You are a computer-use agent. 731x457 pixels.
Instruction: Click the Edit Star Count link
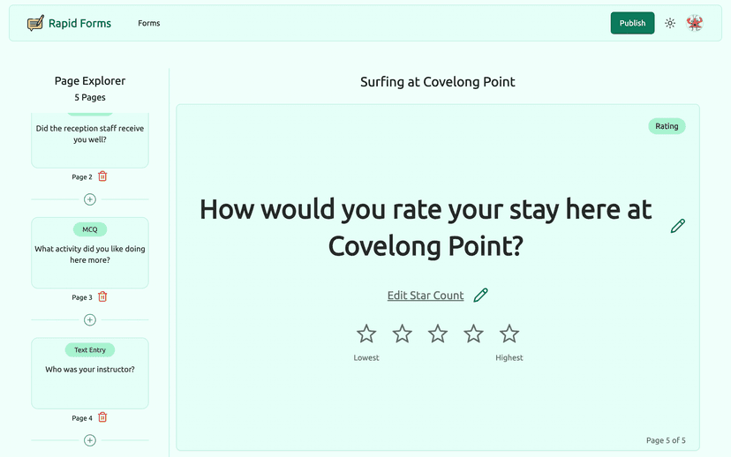coord(426,296)
